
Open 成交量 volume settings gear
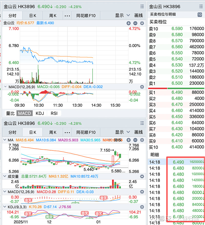(142, 176)
